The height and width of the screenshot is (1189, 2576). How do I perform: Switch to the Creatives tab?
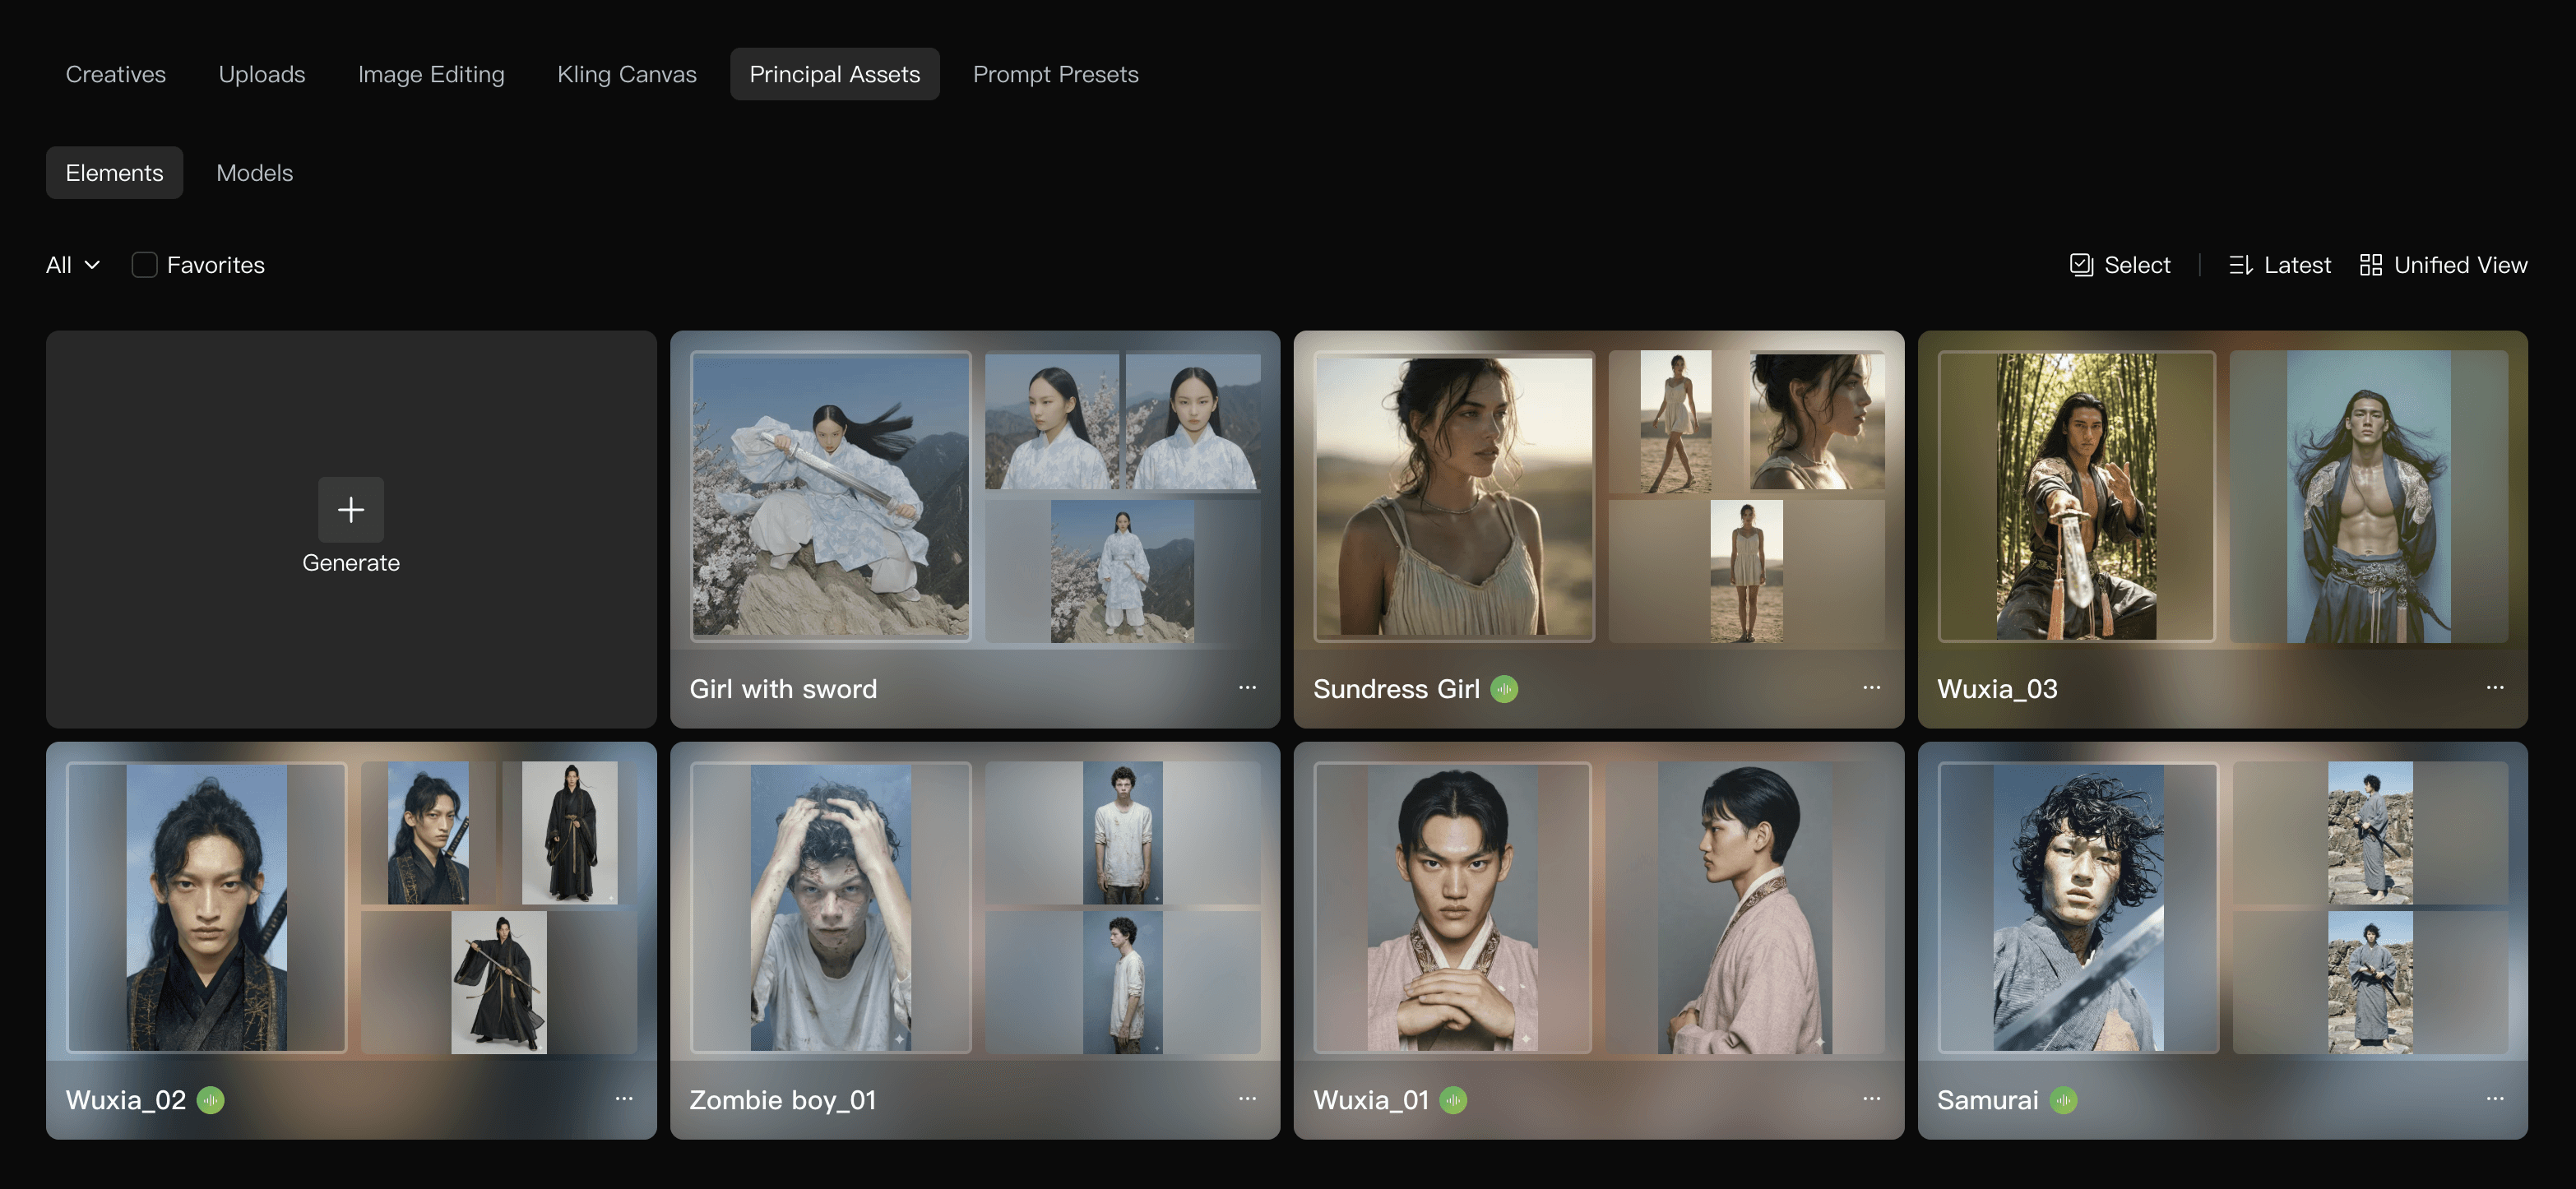point(116,74)
